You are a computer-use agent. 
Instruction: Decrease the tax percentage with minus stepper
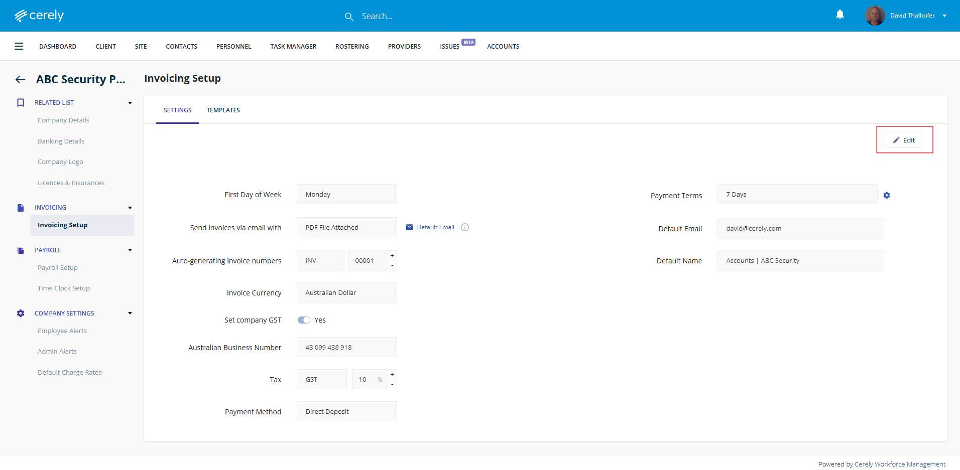(392, 384)
